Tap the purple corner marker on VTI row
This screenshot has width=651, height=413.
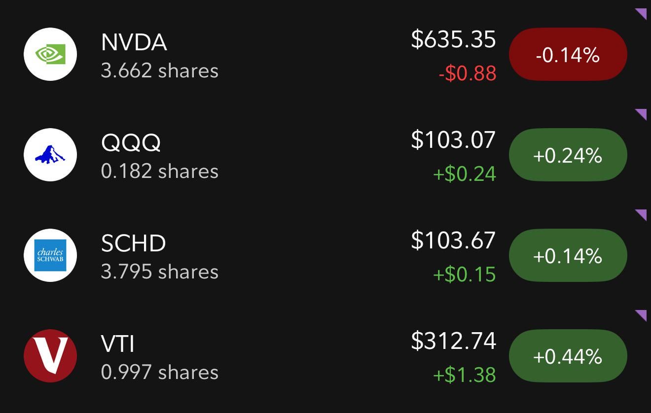642,315
